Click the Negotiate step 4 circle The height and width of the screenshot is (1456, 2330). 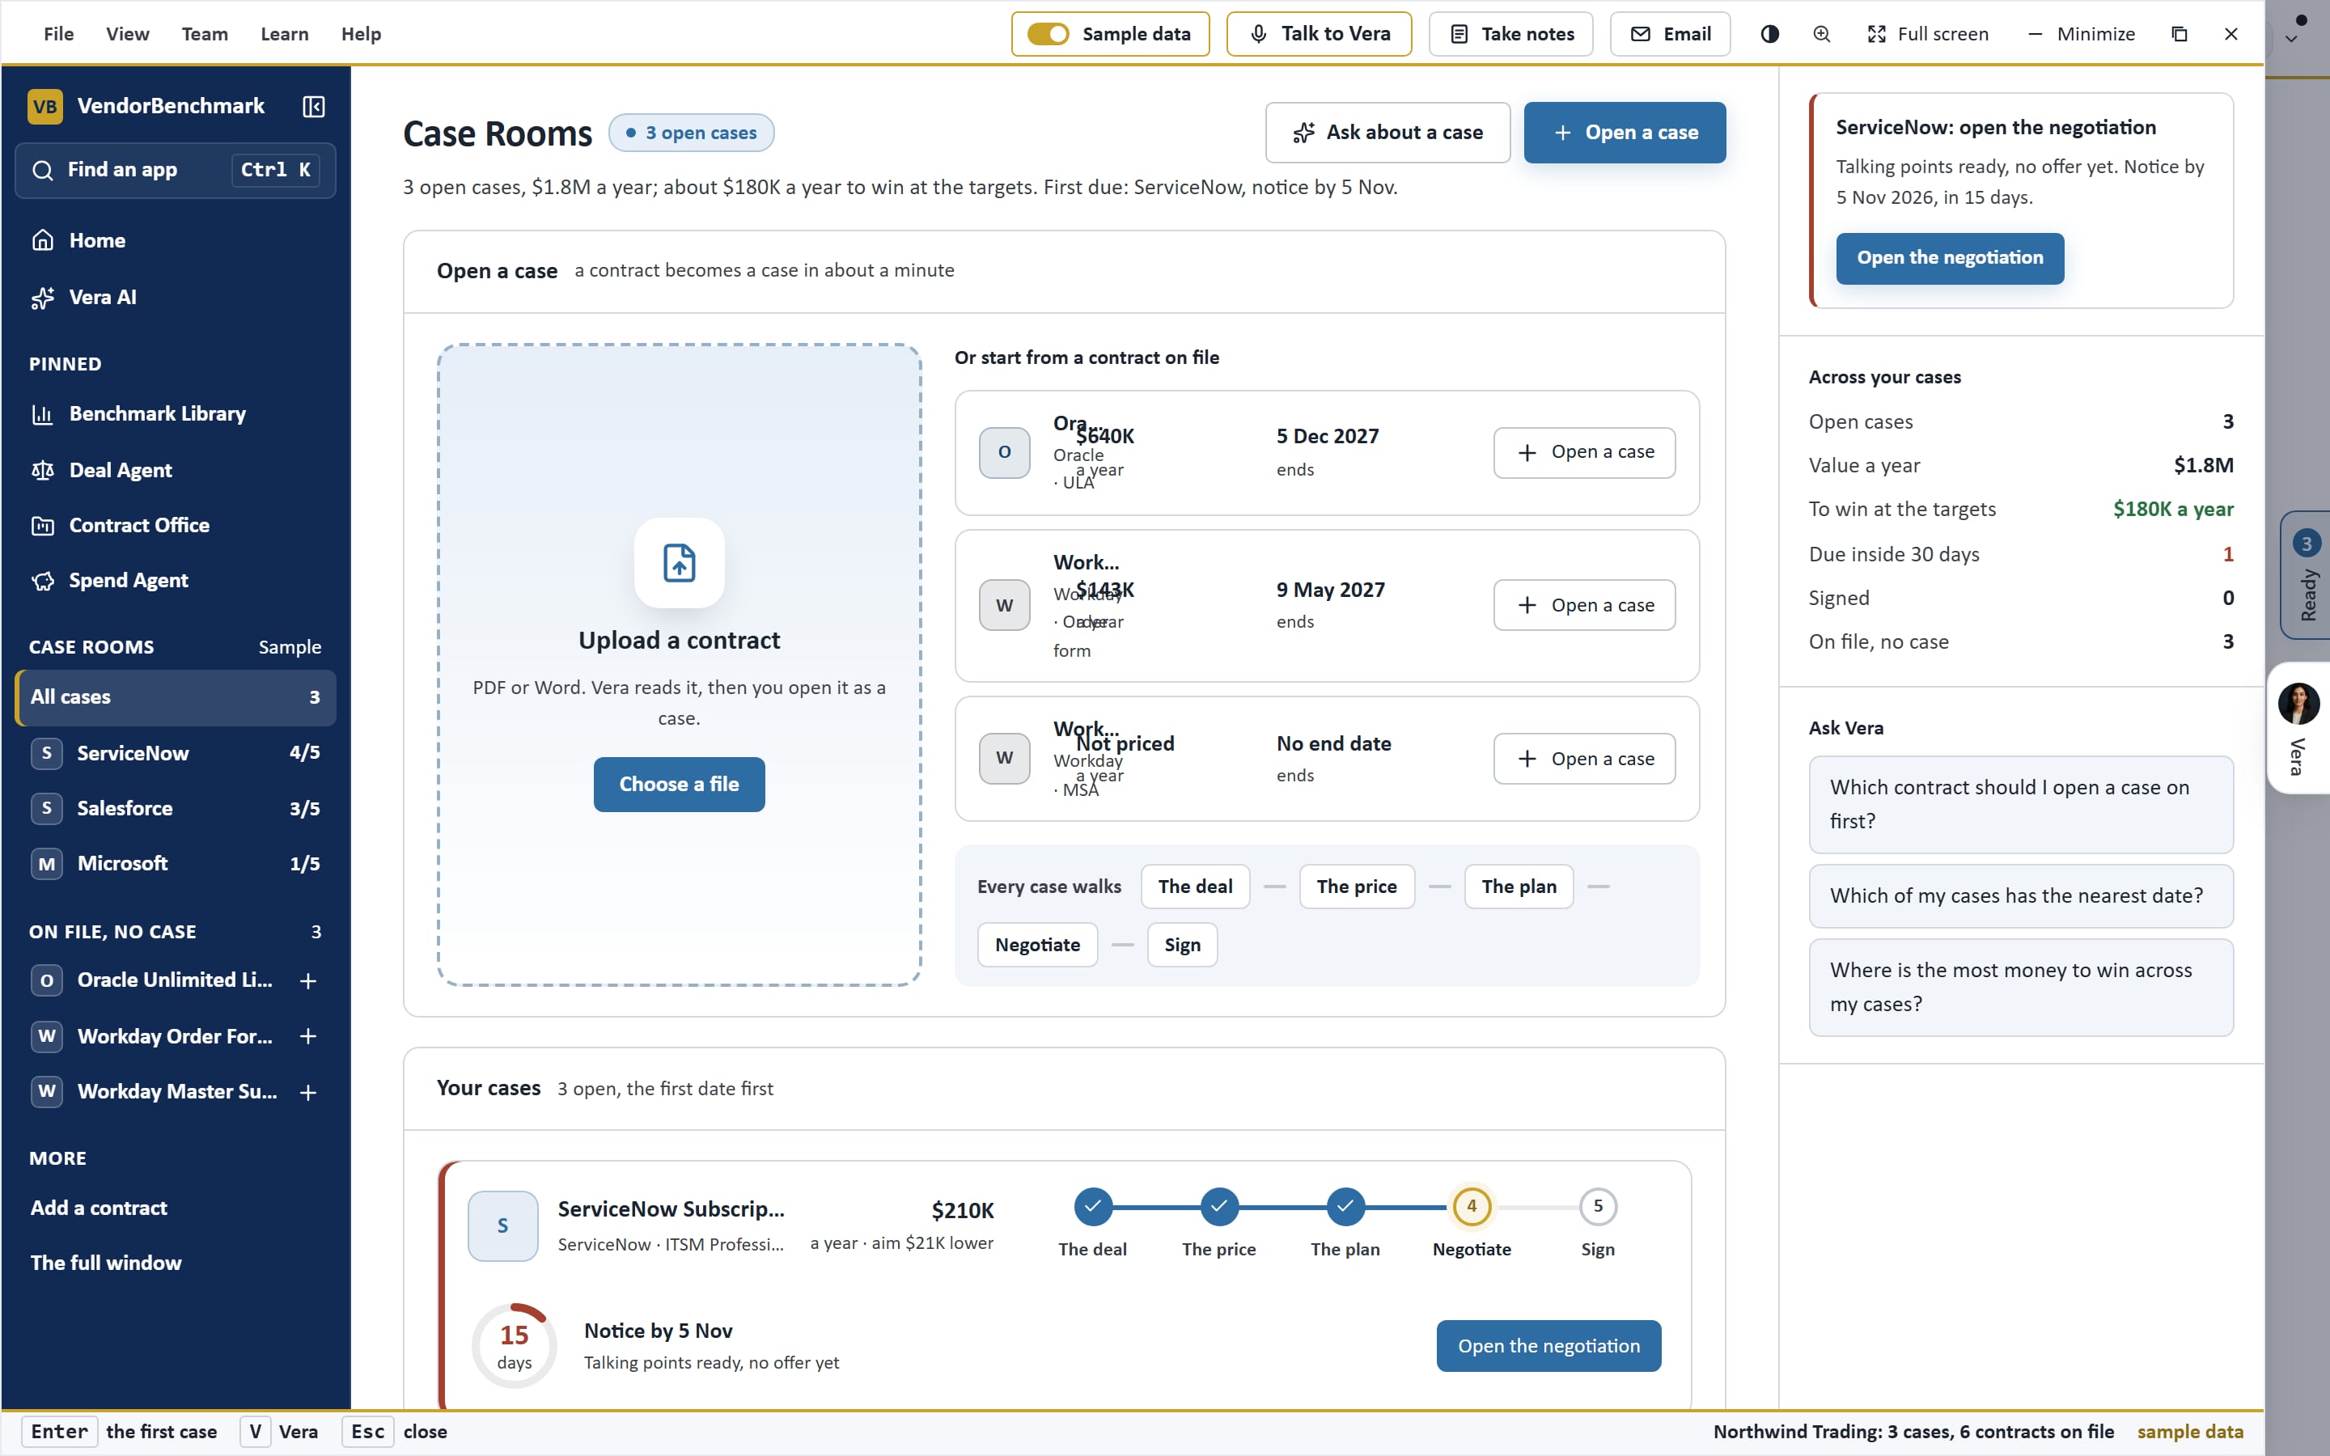pos(1471,1207)
